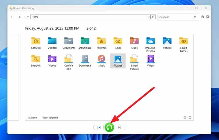Screen dimensions: 219x140
Task: Close the File History window
Action: point(206,8)
